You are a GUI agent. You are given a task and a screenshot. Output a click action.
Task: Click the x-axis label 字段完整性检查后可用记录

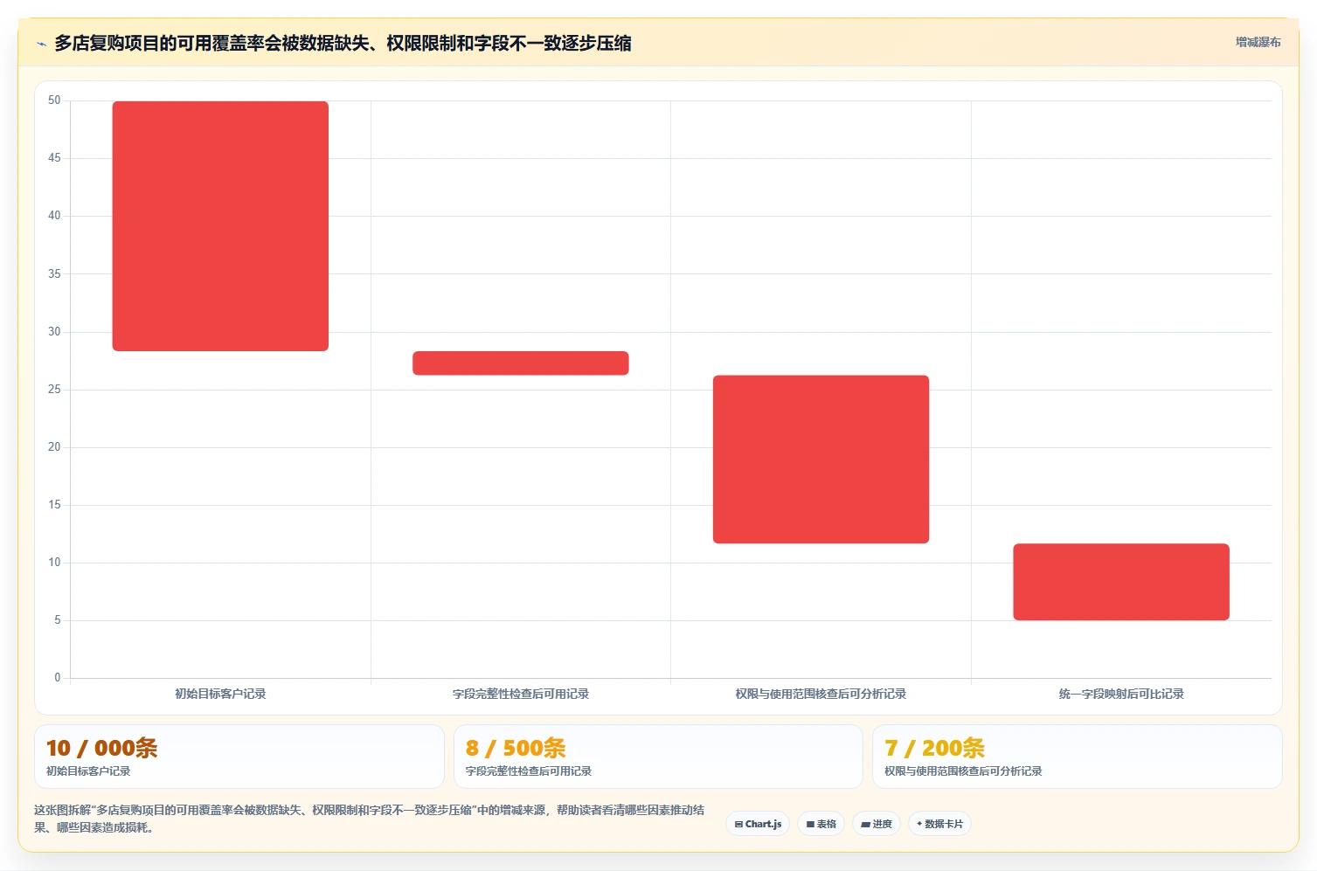pos(521,694)
